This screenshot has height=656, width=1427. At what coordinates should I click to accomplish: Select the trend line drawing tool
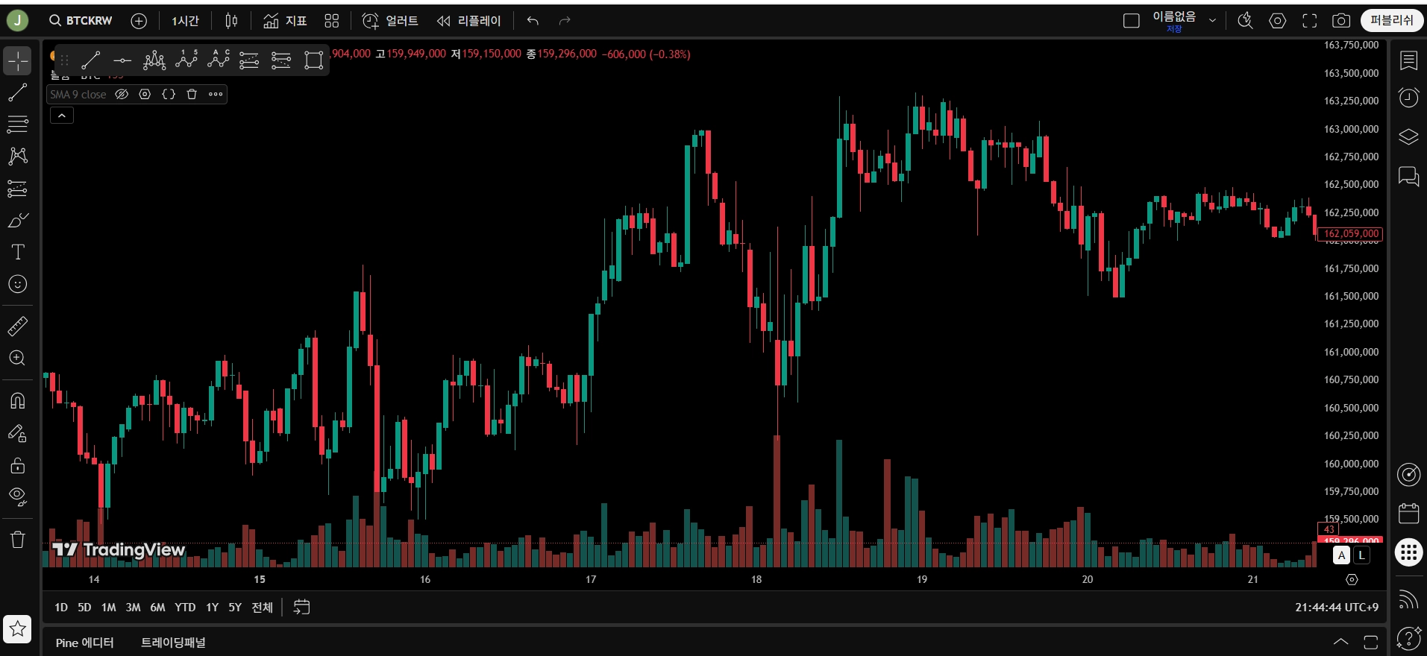pos(17,92)
